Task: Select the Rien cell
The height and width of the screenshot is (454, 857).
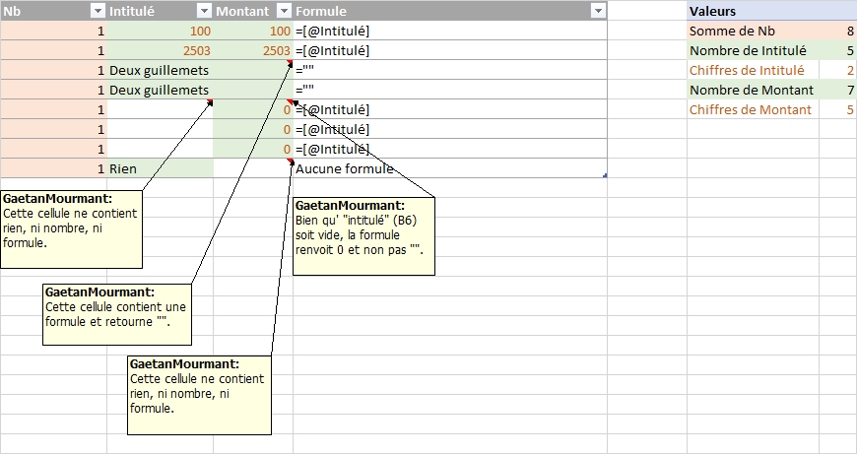Action: click(x=160, y=168)
